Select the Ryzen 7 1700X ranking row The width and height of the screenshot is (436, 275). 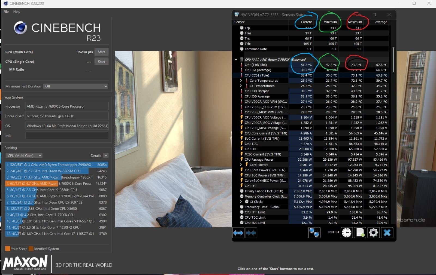(57, 196)
